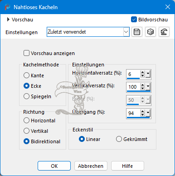Click the Vertikalversatz value field
The image size is (175, 176).
(x=134, y=87)
